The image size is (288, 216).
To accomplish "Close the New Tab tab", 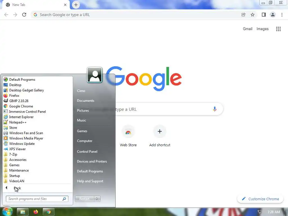I will 65,5.
